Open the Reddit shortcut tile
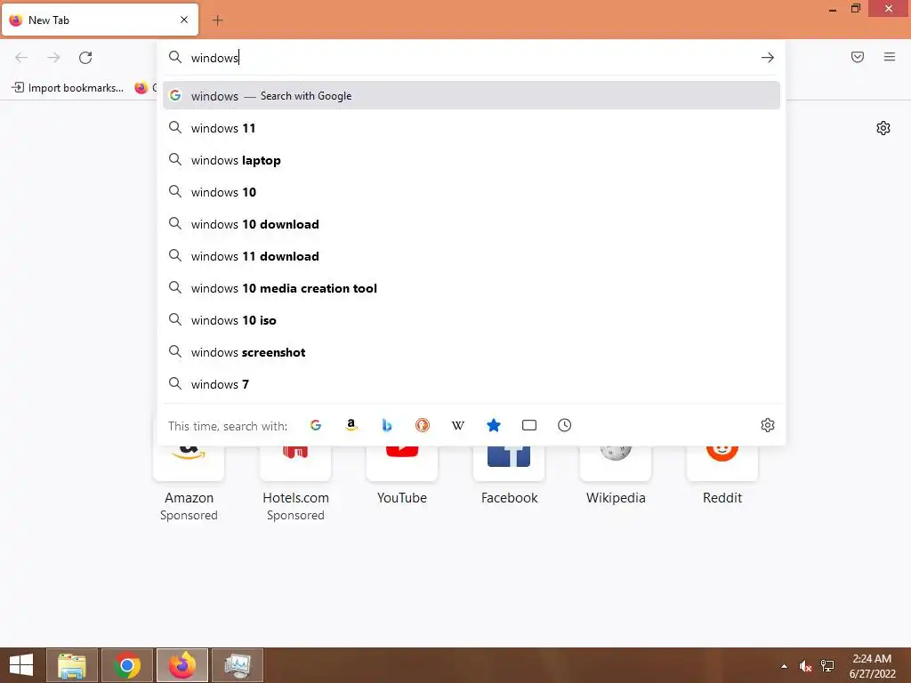 pos(722,477)
